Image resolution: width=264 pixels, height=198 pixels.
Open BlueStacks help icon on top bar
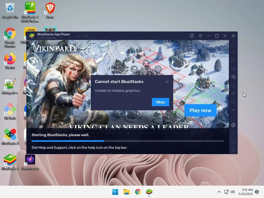click(x=192, y=36)
